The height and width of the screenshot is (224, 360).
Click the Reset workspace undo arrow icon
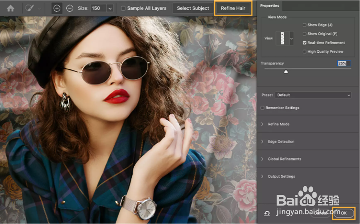[x=267, y=214]
